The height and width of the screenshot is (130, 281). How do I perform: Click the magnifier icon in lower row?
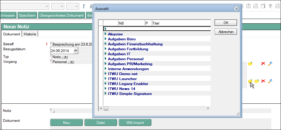point(270,81)
